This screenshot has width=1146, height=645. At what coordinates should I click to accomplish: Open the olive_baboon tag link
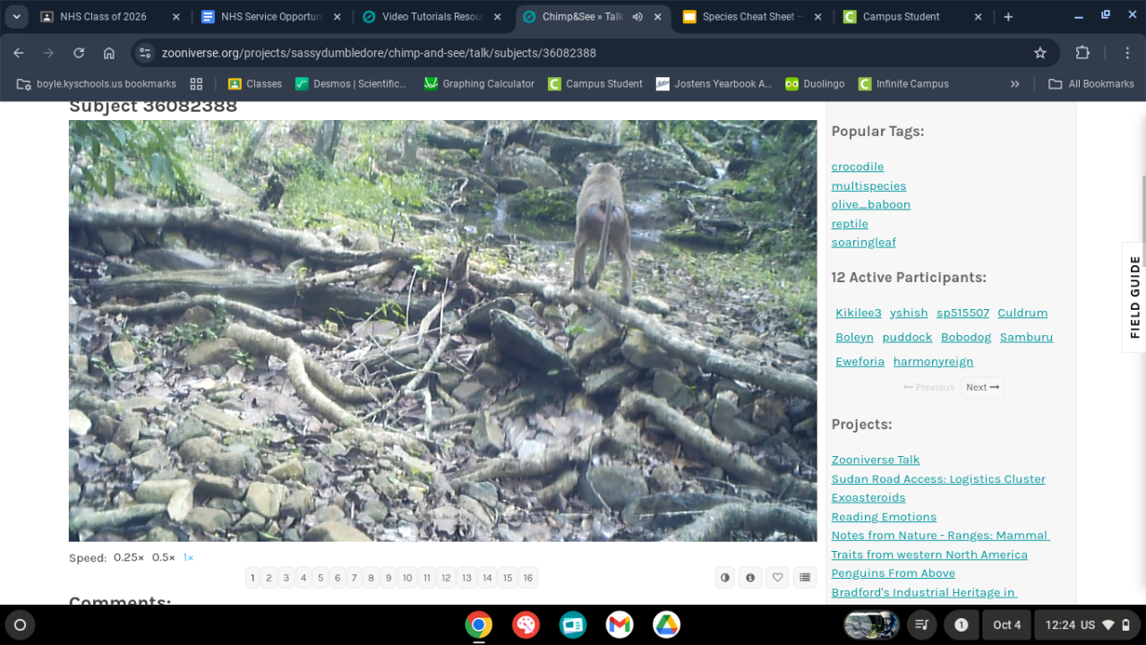click(x=870, y=204)
